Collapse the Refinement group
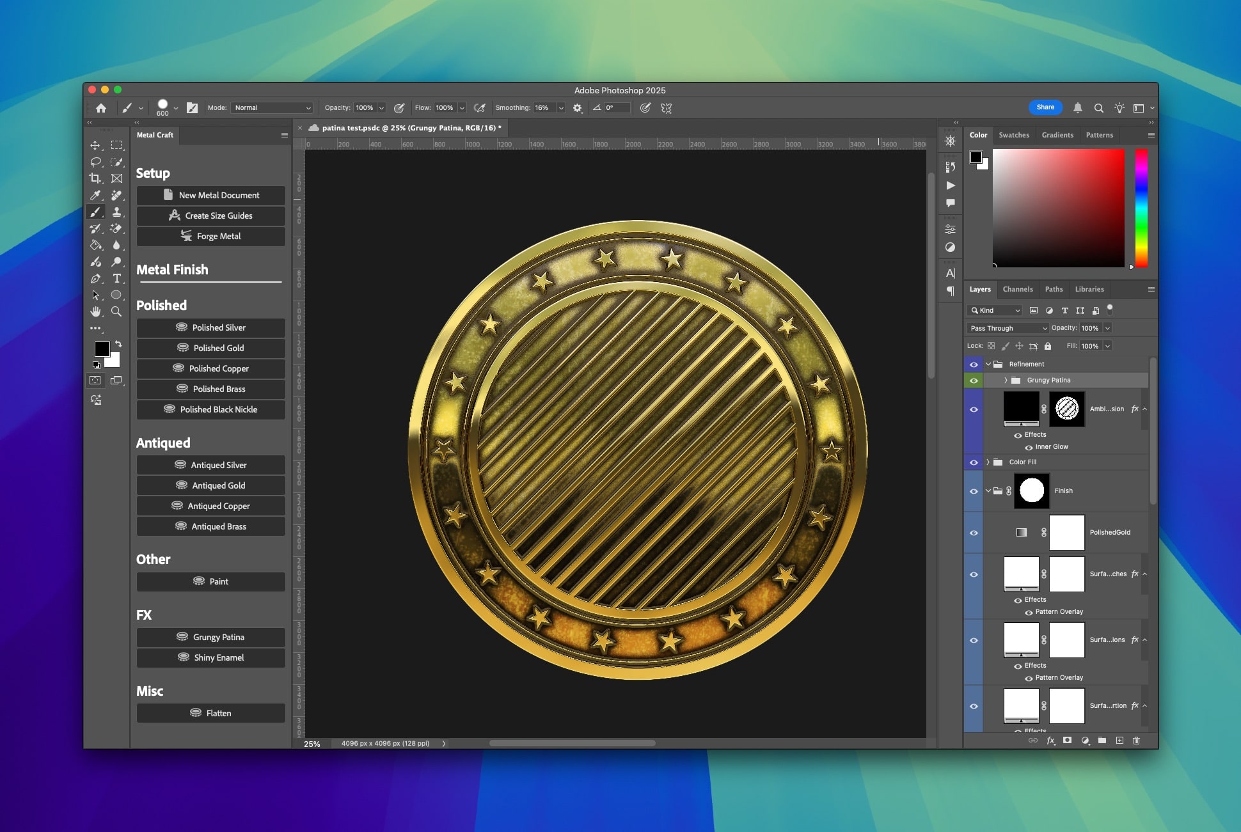The height and width of the screenshot is (832, 1241). [988, 364]
